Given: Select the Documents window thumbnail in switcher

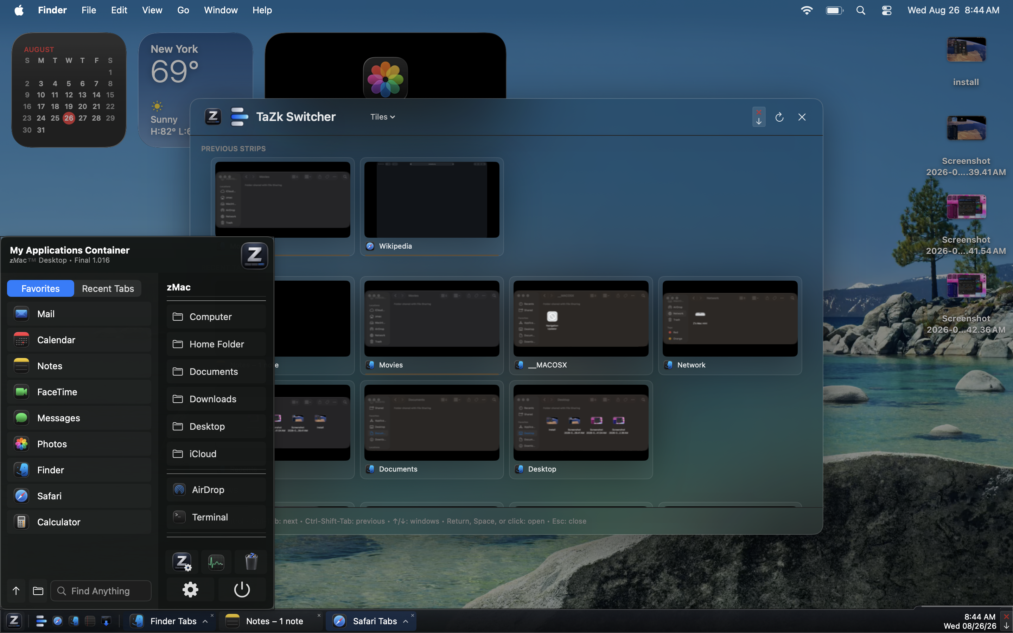Looking at the screenshot, I should 432,429.
